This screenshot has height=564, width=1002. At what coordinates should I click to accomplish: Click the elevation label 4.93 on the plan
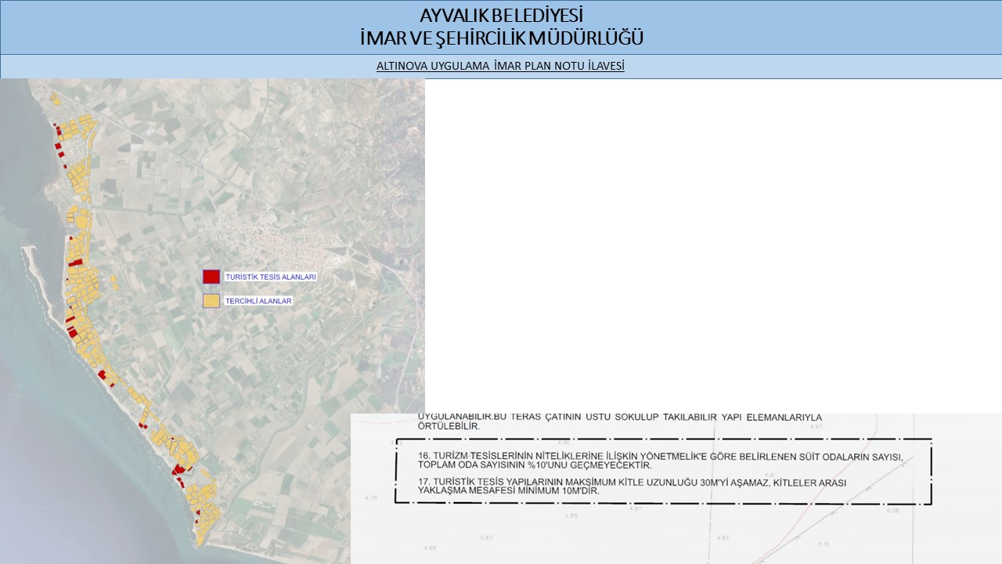[723, 538]
